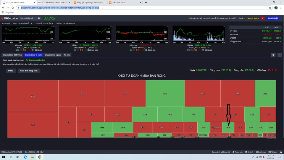
Task: Toggle the Giao dịch khớp lệnh filter
Action: (29, 71)
